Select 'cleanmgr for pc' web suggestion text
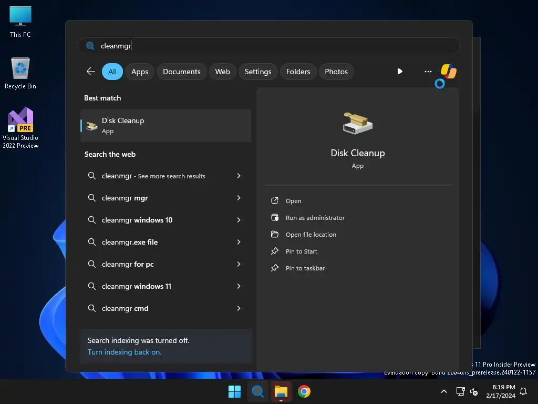Viewport: 538px width, 404px height. point(128,264)
